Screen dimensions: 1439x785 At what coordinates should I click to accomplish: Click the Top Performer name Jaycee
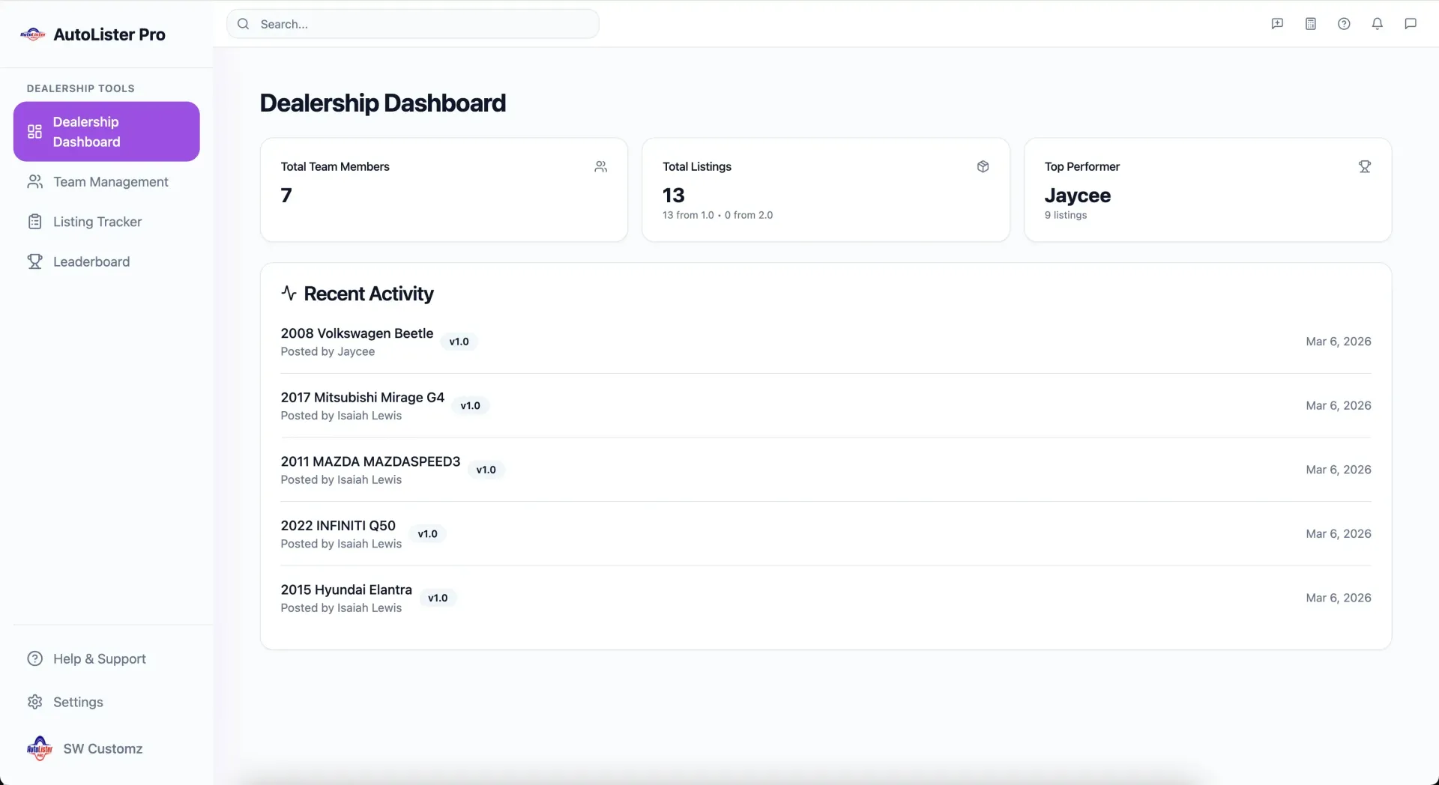(x=1077, y=196)
